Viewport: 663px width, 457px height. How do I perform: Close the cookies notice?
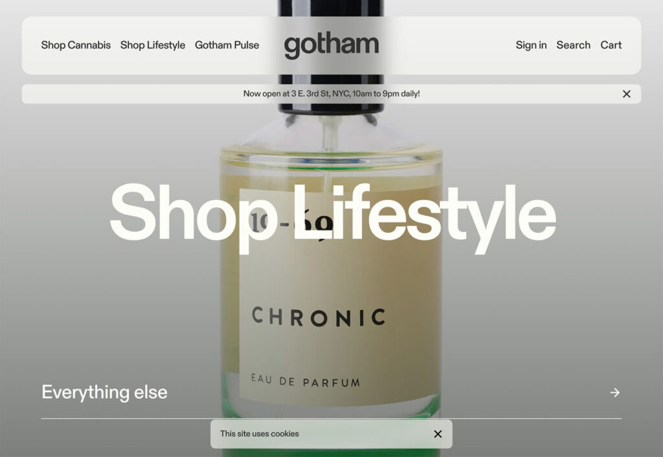438,434
